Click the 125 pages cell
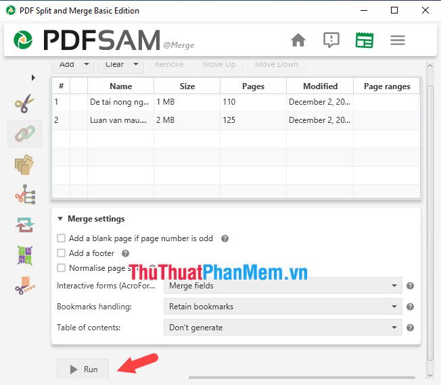This screenshot has width=441, height=385. 253,120
